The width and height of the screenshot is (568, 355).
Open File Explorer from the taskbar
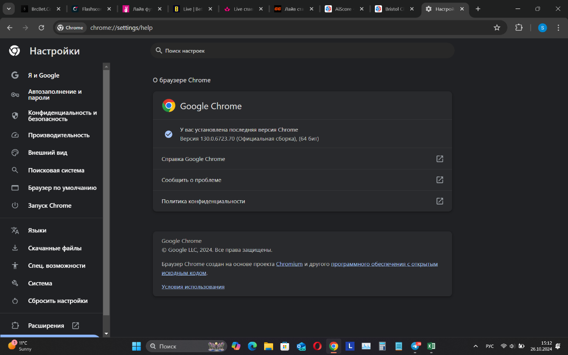[x=268, y=346]
